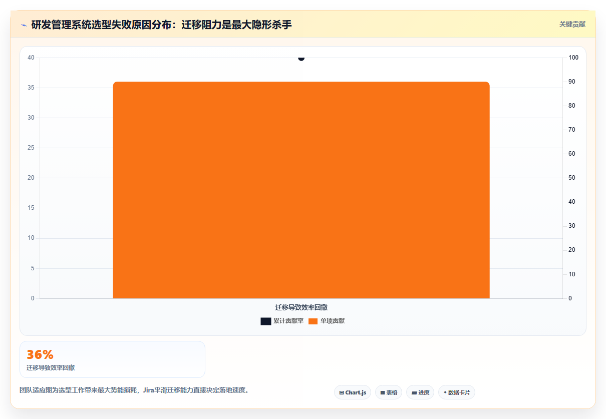
Task: Click the Chart.js tag
Action: coord(353,392)
